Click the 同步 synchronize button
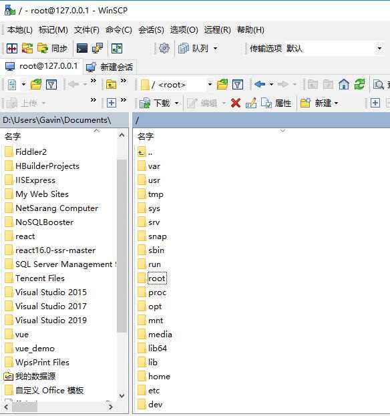 [52, 49]
